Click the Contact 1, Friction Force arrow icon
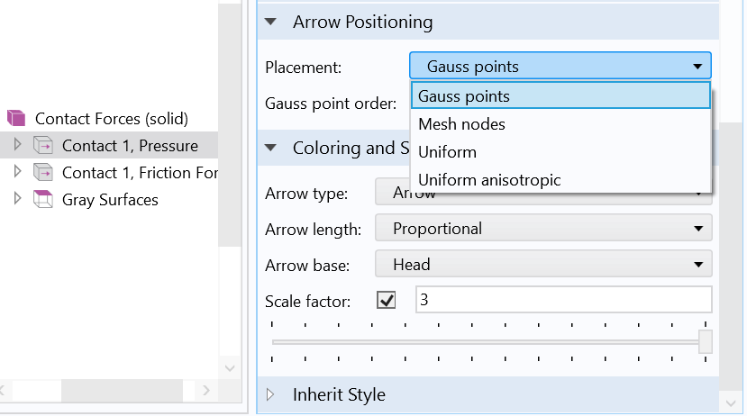The image size is (747, 416). coord(43,172)
